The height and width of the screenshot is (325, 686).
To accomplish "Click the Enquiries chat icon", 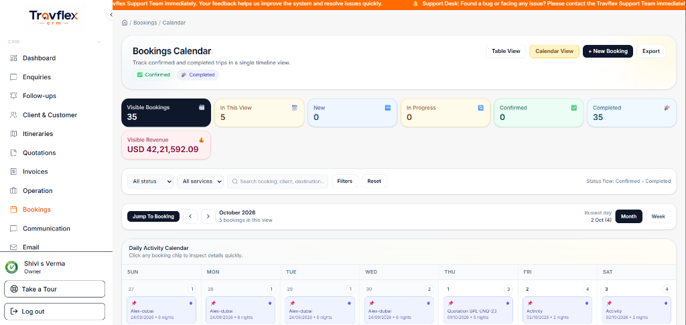I will point(13,77).
